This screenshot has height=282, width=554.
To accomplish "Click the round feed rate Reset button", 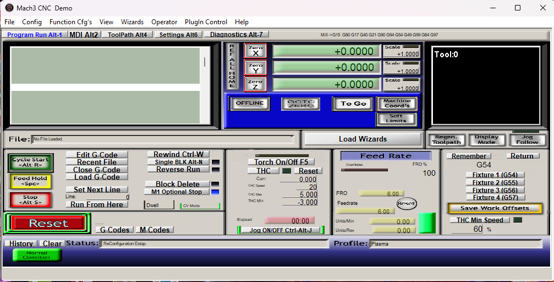I will point(407,203).
